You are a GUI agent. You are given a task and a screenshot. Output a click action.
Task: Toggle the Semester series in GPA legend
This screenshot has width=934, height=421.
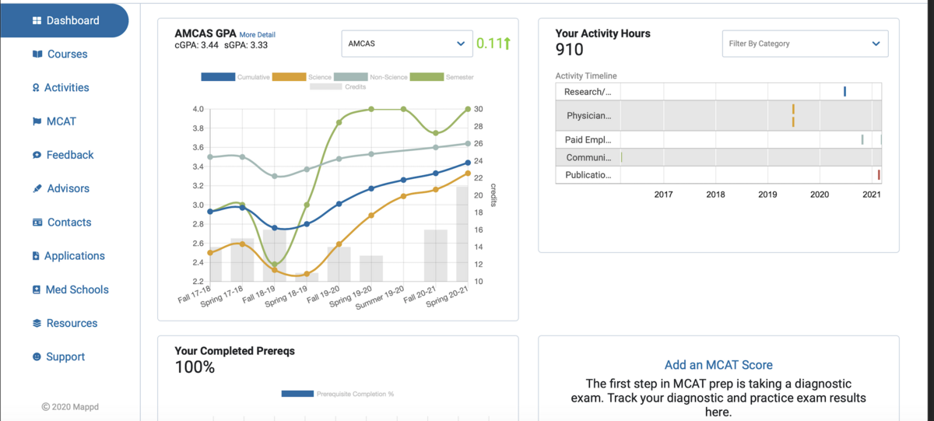point(441,77)
